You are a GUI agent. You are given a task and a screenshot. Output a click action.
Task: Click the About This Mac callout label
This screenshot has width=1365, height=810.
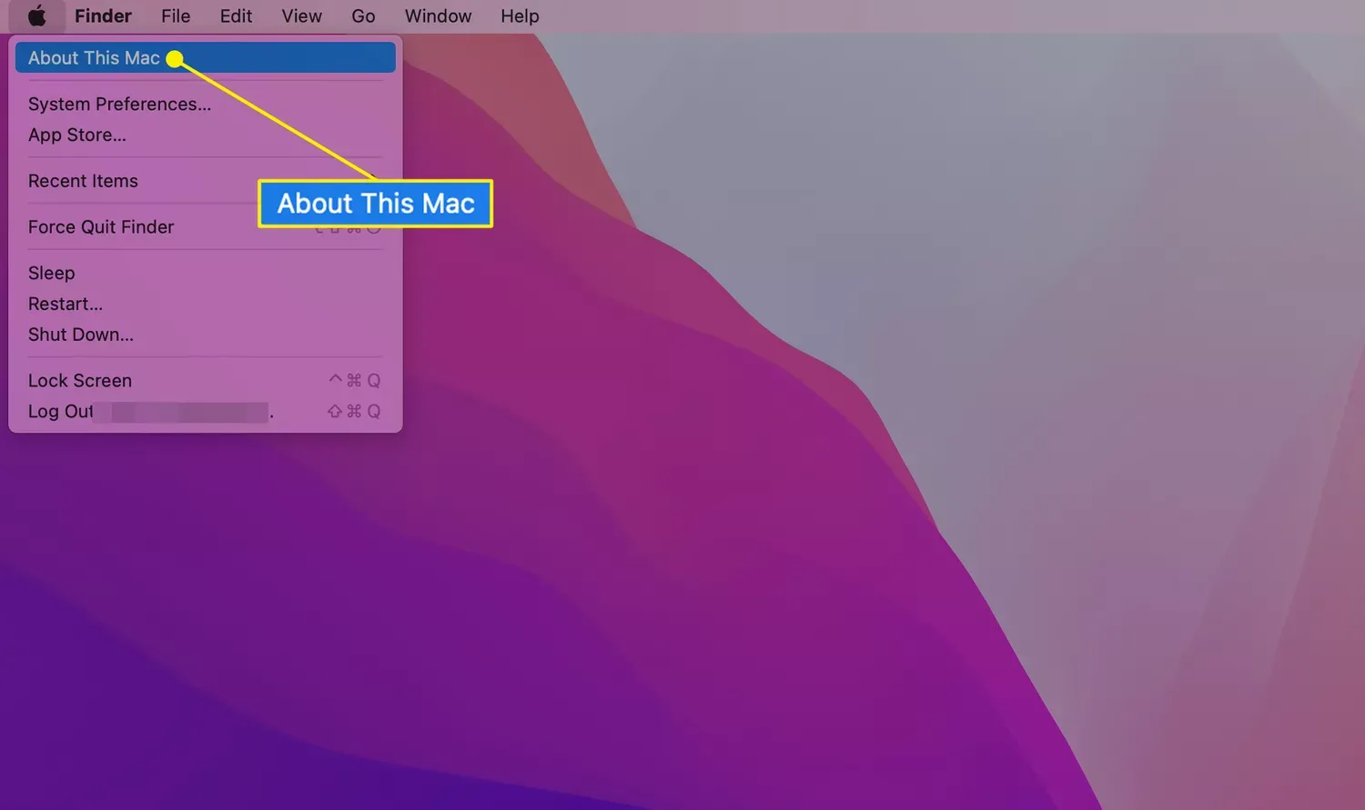pyautogui.click(x=375, y=203)
